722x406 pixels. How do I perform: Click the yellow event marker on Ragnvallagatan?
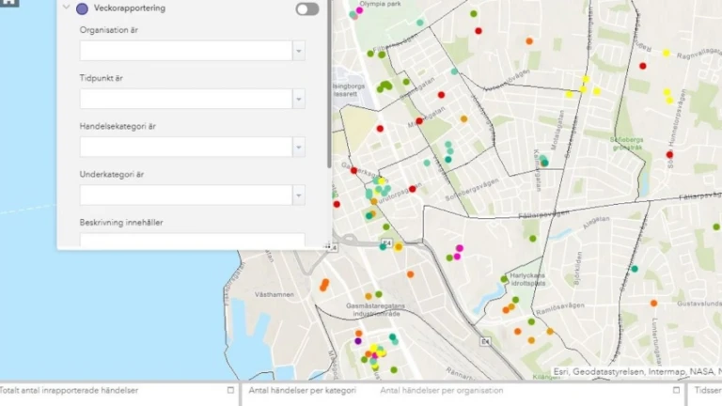pos(666,54)
